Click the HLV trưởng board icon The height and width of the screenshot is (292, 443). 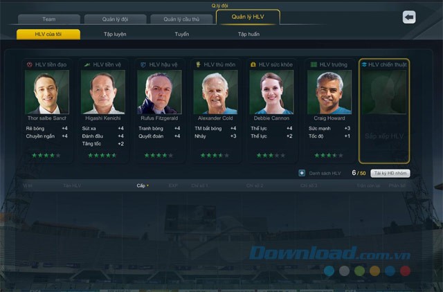(x=312, y=64)
